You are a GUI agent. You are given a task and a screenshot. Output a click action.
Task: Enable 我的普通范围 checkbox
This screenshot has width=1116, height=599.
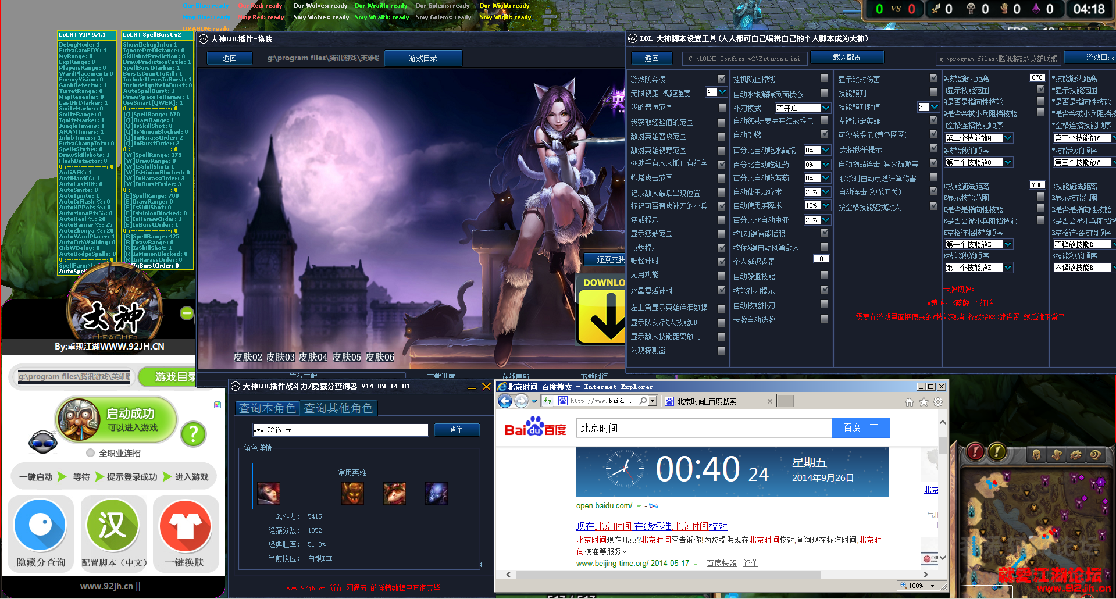[x=722, y=108]
